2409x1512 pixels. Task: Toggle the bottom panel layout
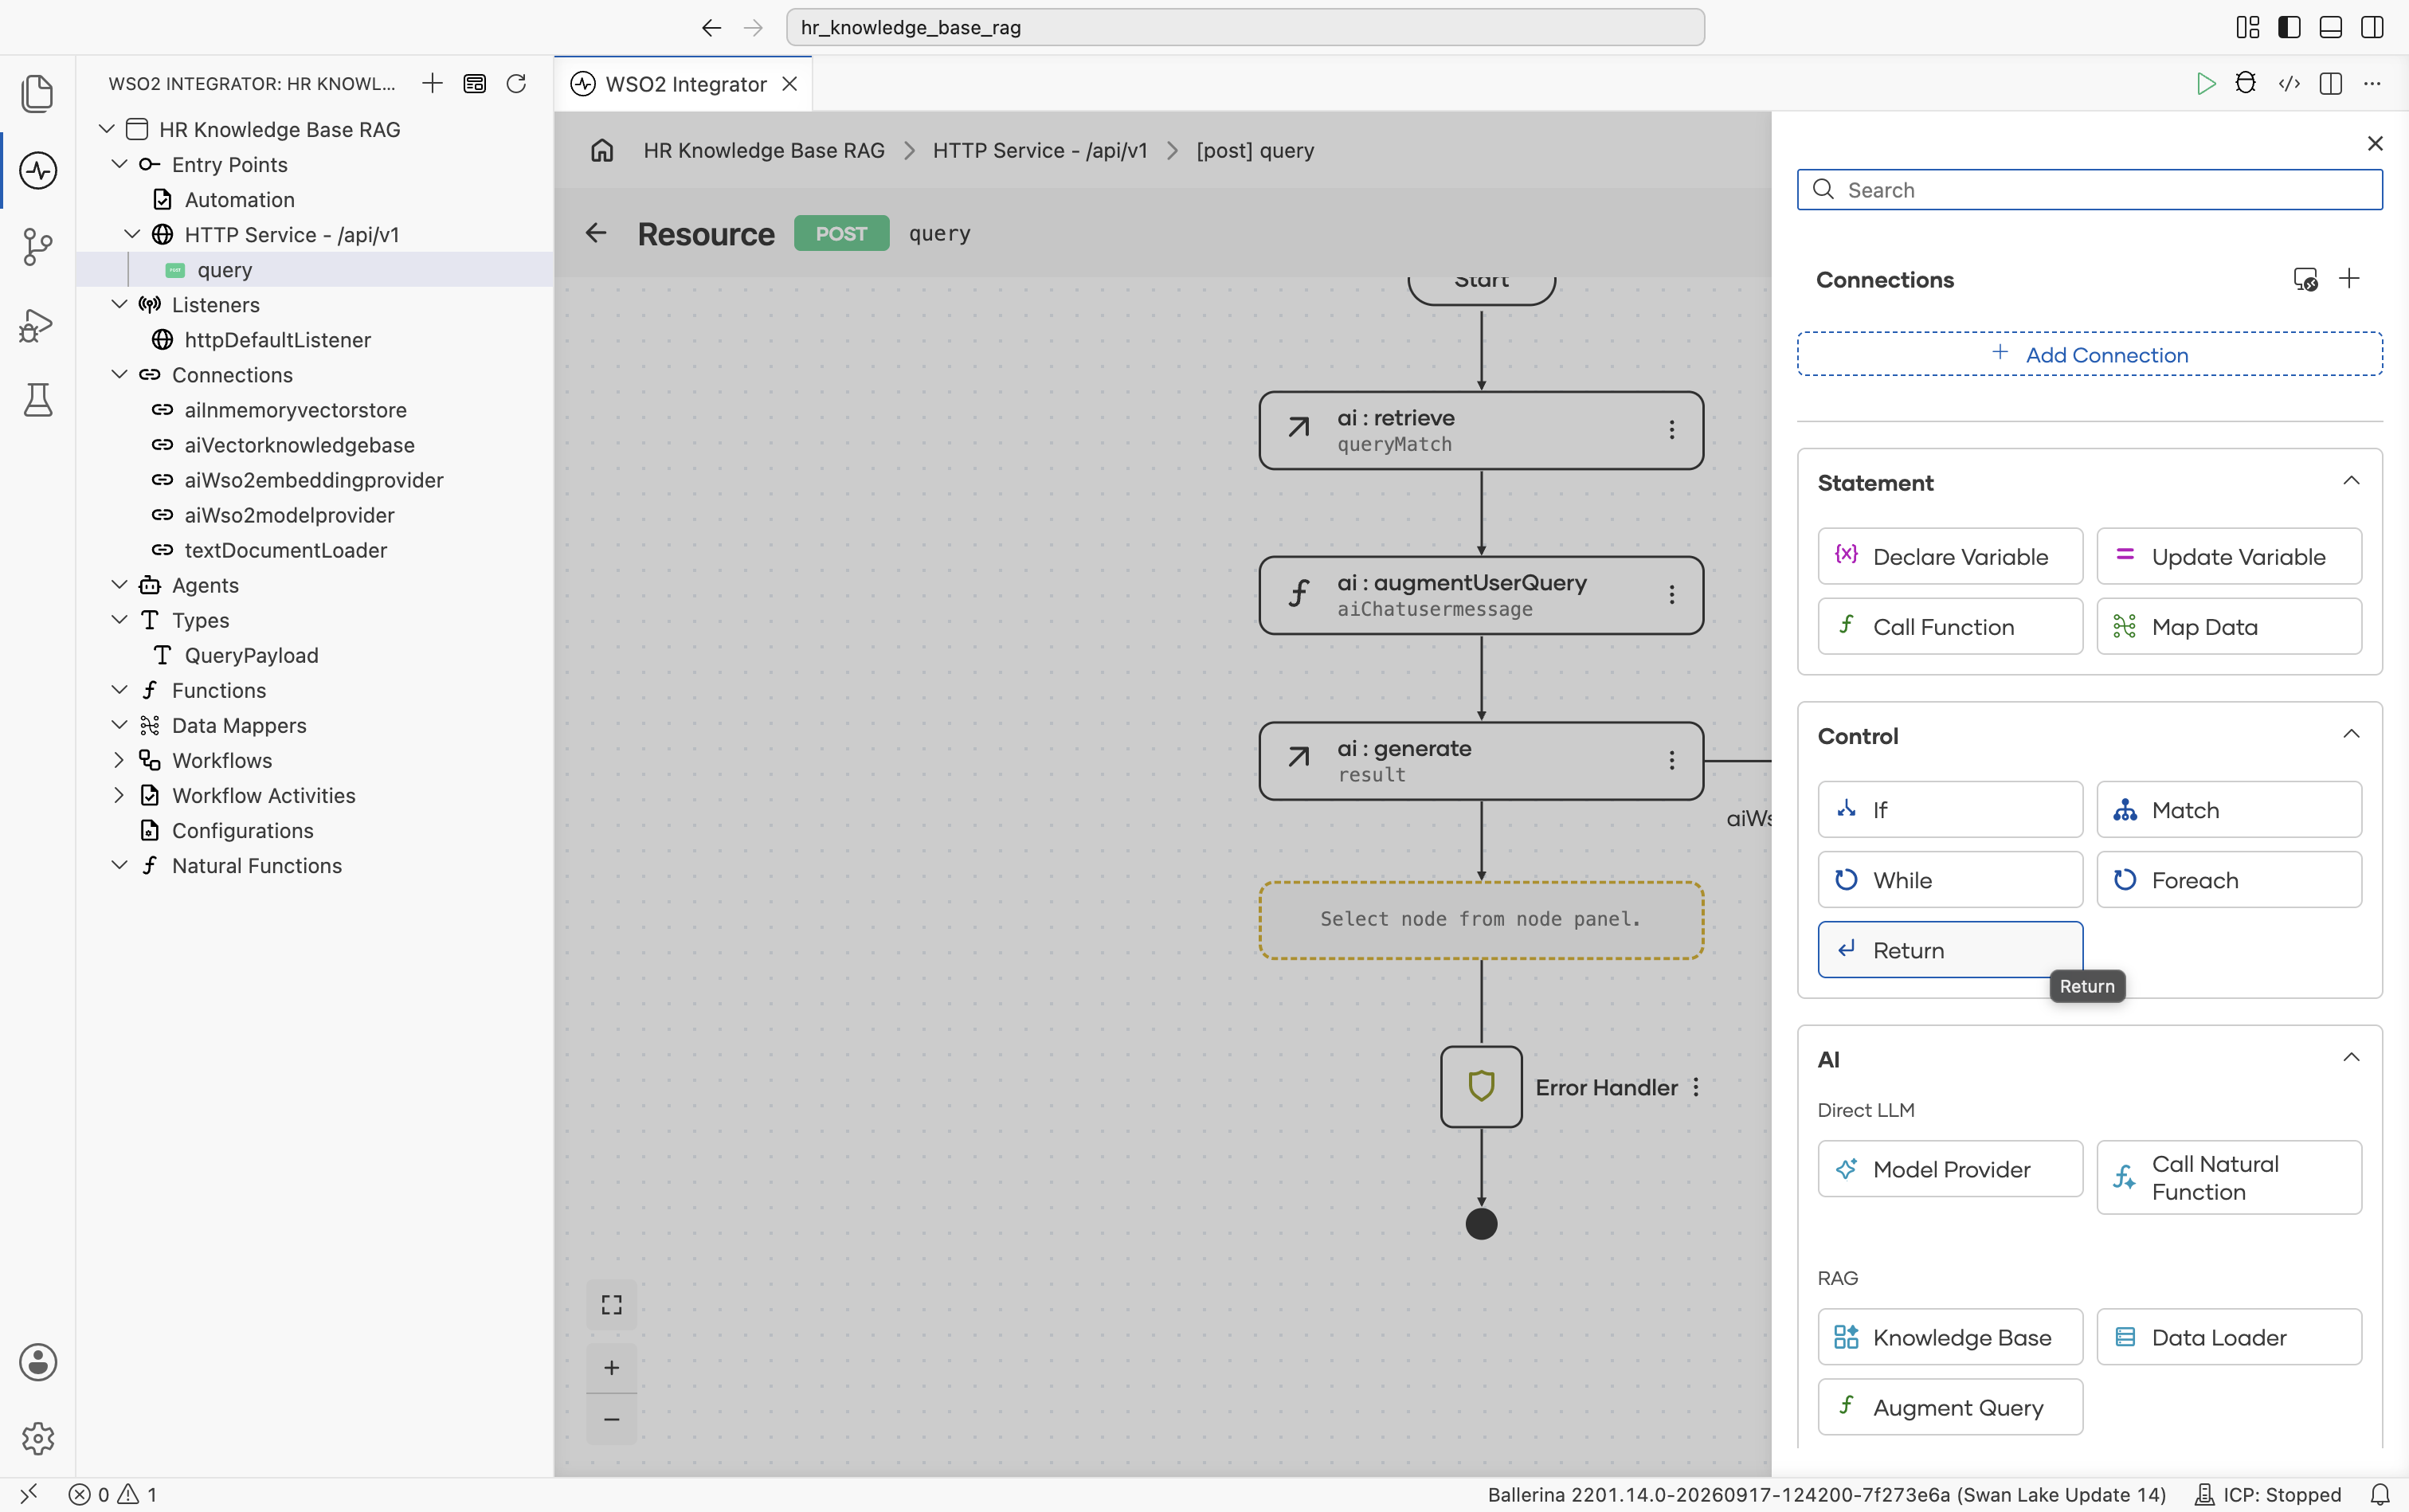click(x=2330, y=27)
